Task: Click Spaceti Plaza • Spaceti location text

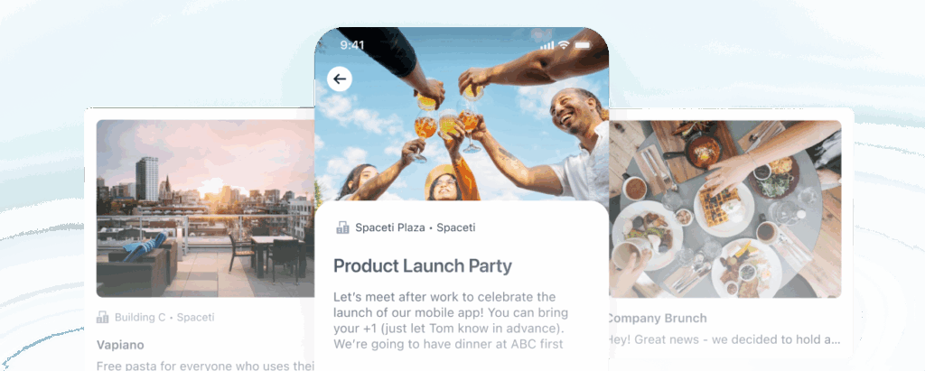Action: pyautogui.click(x=416, y=227)
